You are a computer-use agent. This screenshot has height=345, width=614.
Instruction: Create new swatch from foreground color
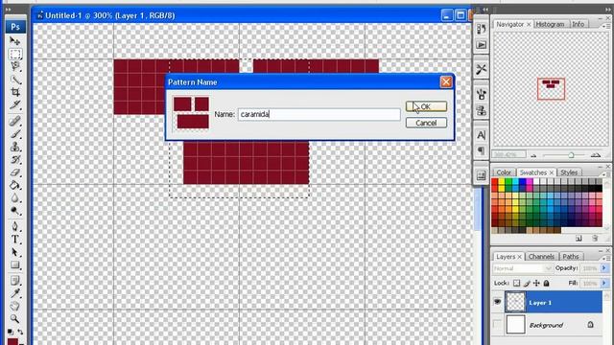[579, 238]
